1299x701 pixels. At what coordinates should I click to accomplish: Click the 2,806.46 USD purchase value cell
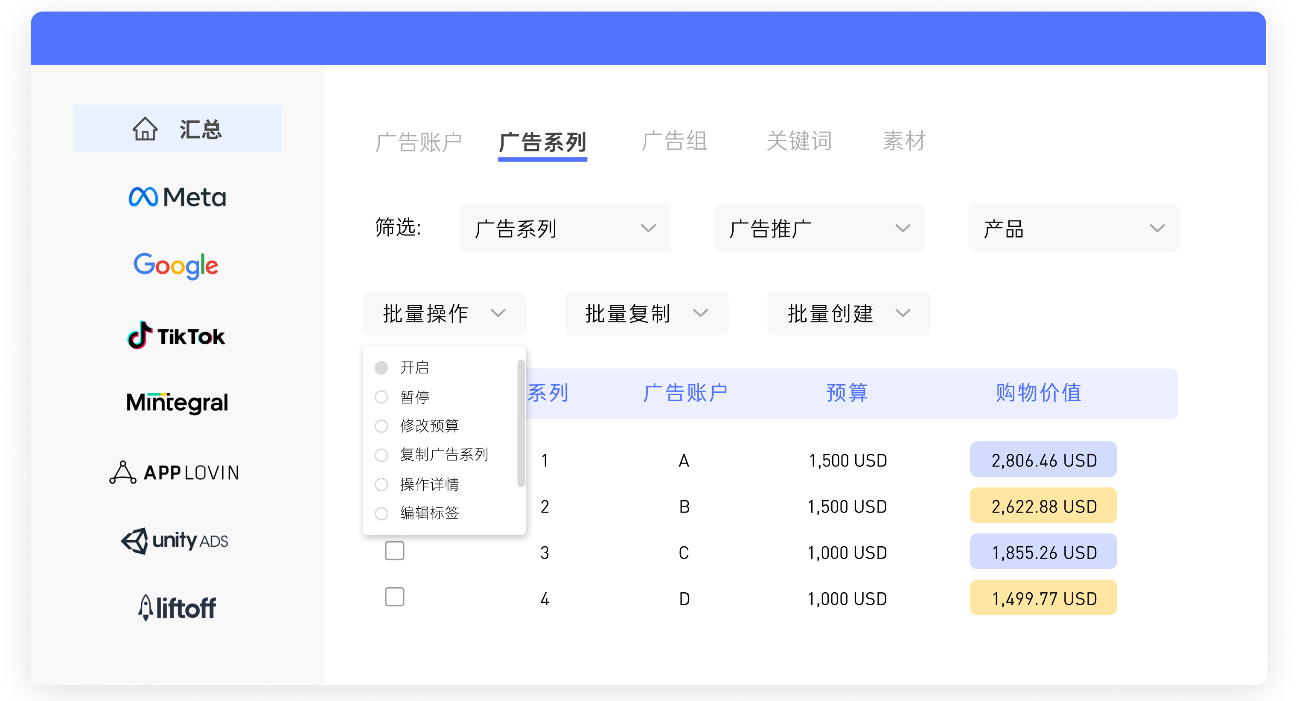click(1043, 460)
